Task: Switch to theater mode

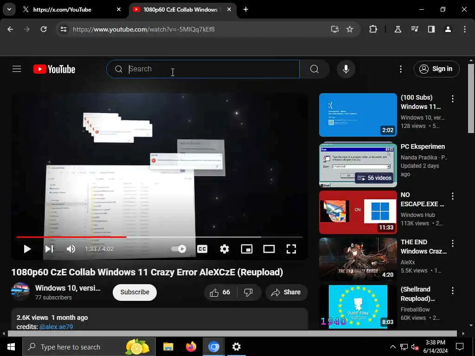Action: coord(269,249)
